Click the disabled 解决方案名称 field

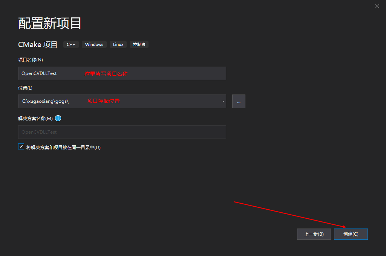122,132
